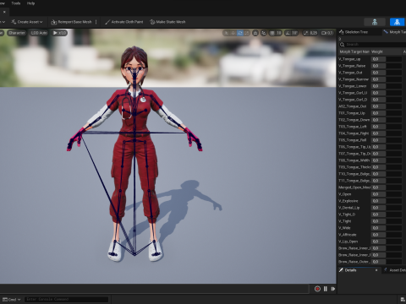The width and height of the screenshot is (406, 304).
Task: Activate the highlighted Rotate gizmo tool
Action: tap(240, 33)
